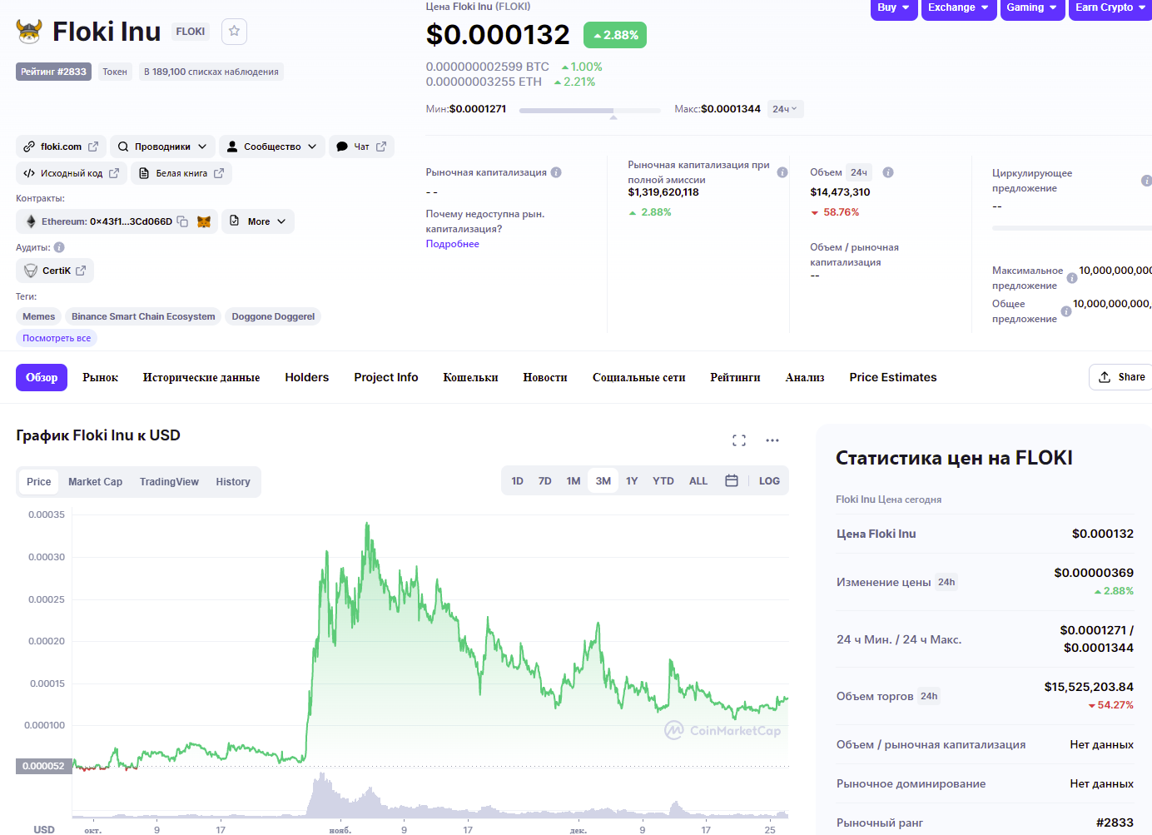The width and height of the screenshot is (1152, 835).
Task: Click the Market Cap chart view option
Action: point(95,482)
